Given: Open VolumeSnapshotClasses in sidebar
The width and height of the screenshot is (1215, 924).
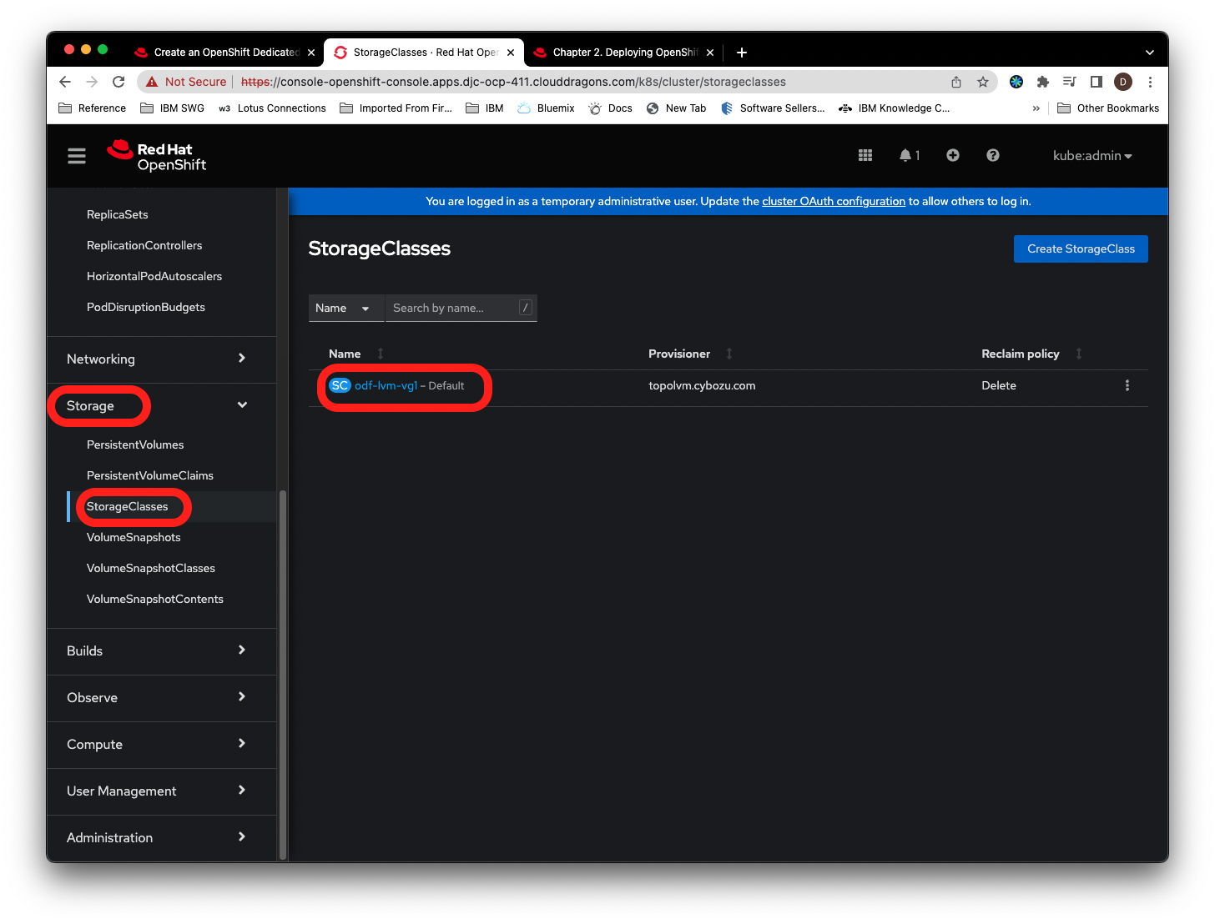Looking at the screenshot, I should pos(151,568).
